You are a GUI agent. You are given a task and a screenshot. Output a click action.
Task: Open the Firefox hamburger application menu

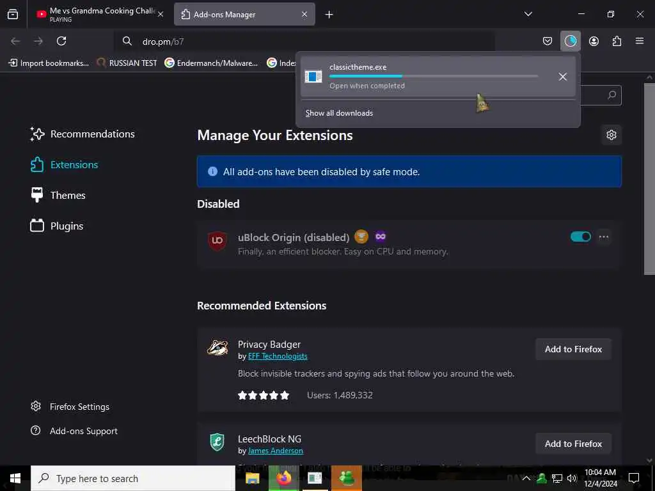tap(640, 41)
